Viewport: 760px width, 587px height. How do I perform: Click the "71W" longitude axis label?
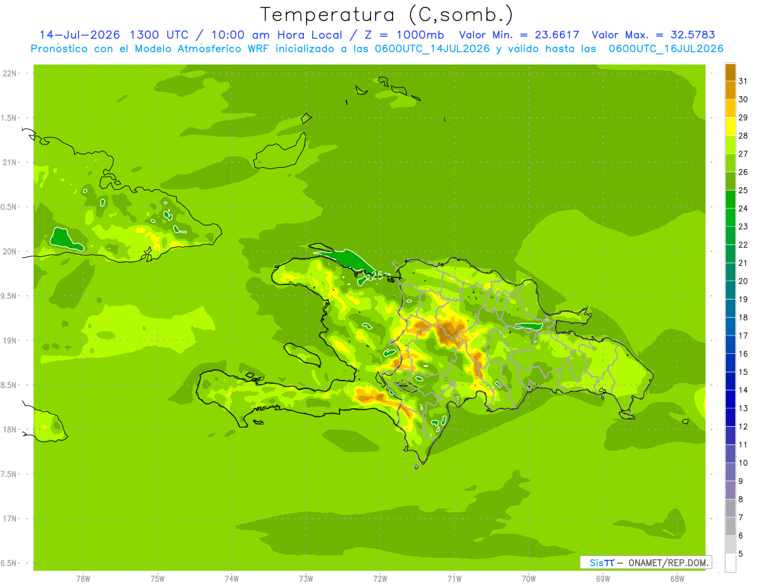pos(454,578)
